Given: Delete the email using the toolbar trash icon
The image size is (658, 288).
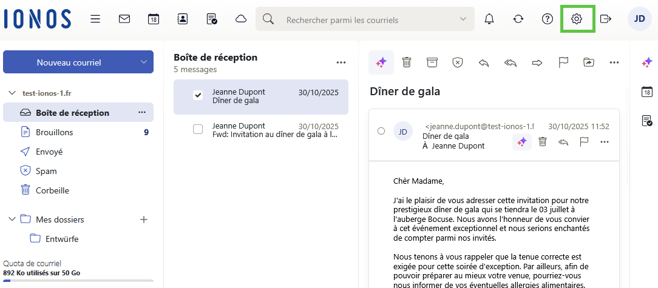Looking at the screenshot, I should click(407, 62).
